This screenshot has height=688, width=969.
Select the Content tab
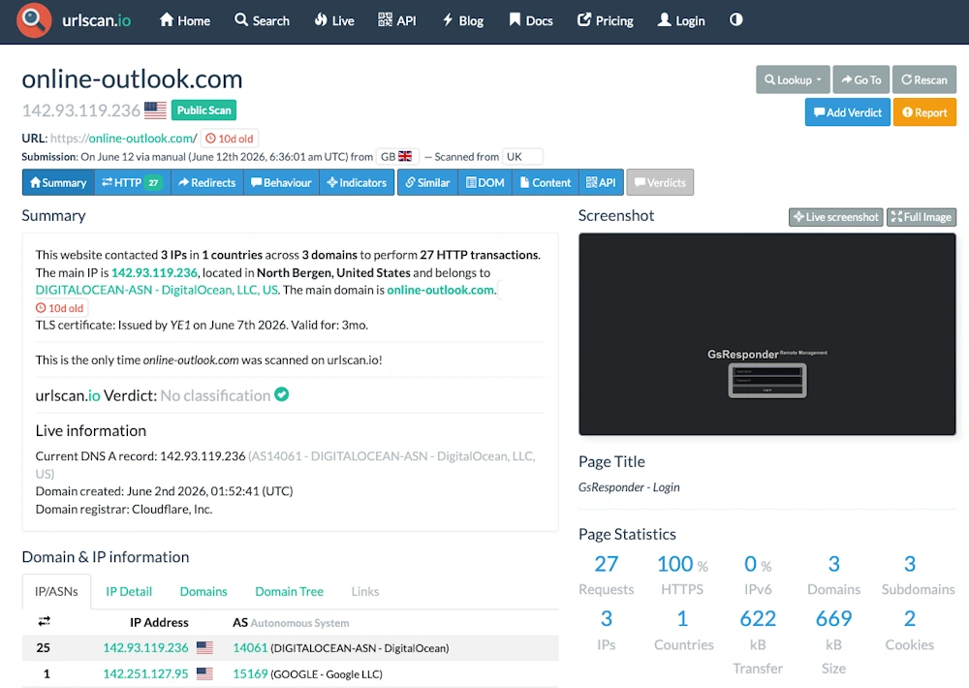point(545,182)
